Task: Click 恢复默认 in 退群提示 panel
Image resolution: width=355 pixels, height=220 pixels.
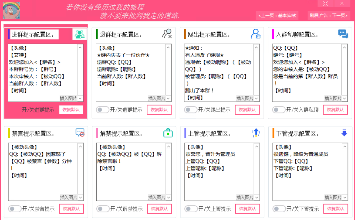Action: 159,110
